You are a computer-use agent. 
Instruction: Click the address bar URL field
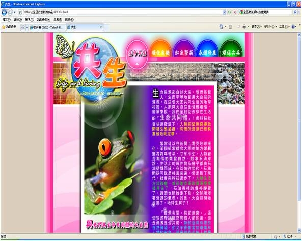point(120,12)
